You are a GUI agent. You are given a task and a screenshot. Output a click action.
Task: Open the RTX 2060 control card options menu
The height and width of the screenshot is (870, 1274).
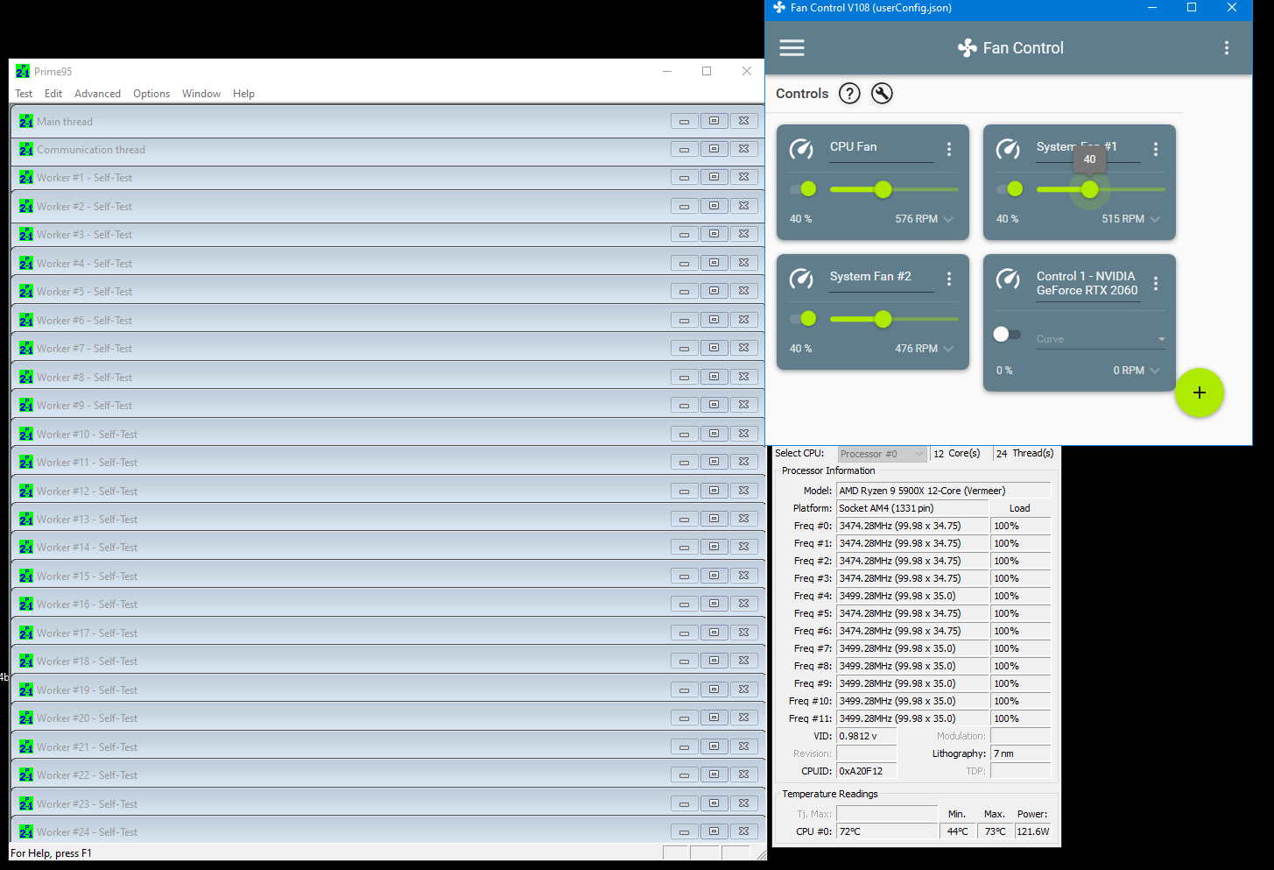pyautogui.click(x=1156, y=284)
